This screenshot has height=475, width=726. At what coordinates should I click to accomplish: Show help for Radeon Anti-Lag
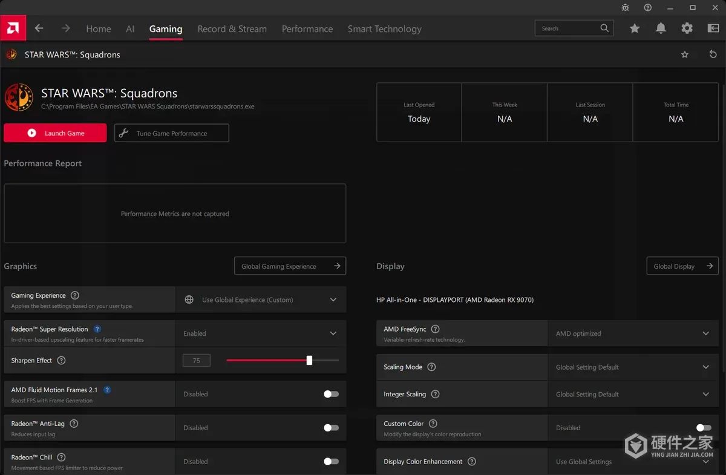click(74, 424)
